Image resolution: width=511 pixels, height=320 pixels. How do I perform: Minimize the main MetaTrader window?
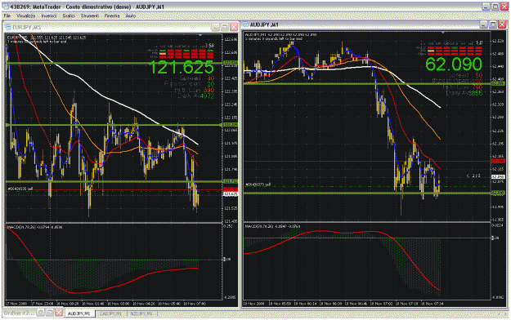pyautogui.click(x=486, y=7)
